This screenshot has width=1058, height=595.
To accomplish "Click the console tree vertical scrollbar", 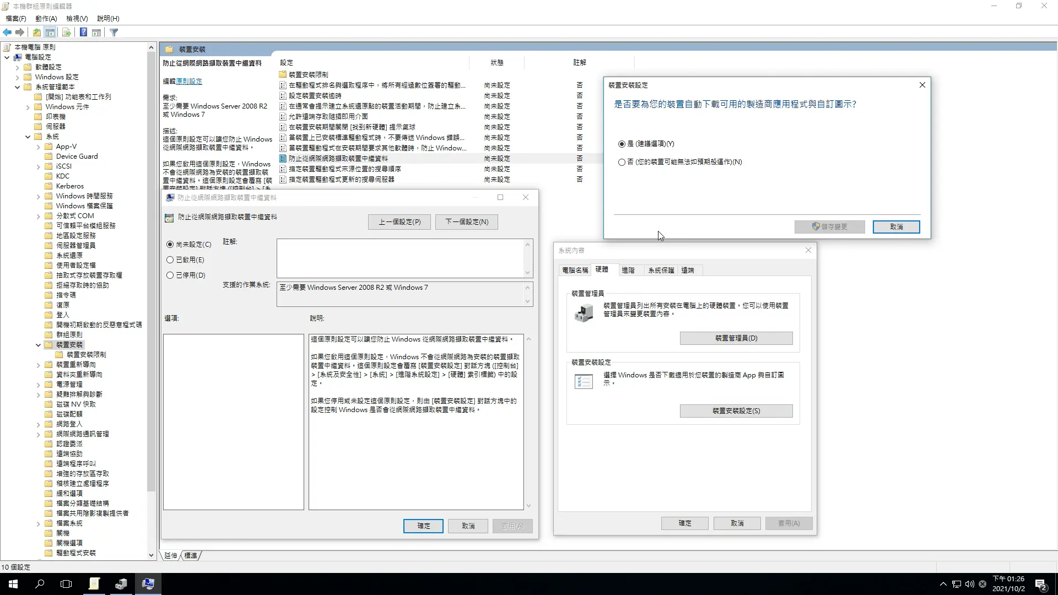I will pos(151,275).
